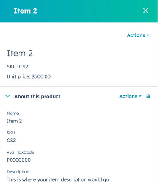Click the Description field text
Image resolution: width=158 pixels, height=187 pixels.
(x=58, y=179)
